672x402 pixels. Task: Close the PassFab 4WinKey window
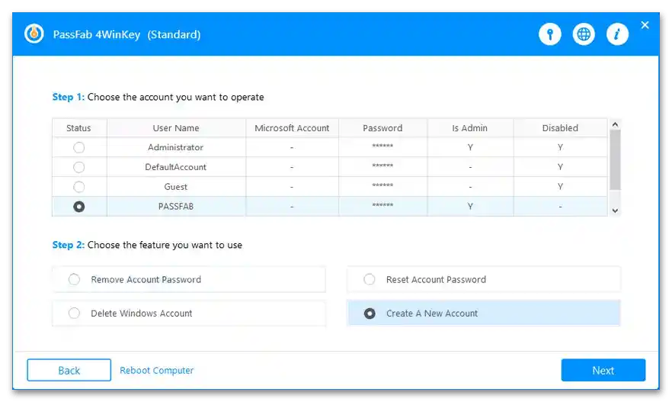[x=645, y=25]
